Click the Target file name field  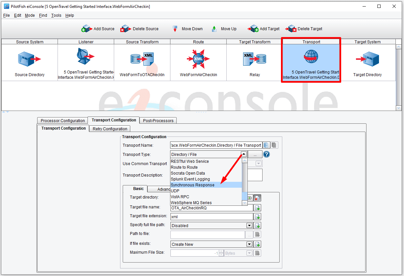(x=212, y=208)
